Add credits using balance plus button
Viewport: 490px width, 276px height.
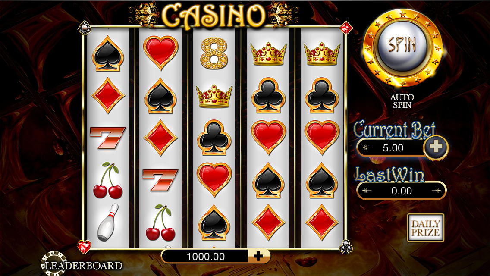[x=258, y=256]
